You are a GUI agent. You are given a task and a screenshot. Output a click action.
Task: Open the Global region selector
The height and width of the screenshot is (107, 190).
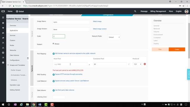[x=20, y=11]
